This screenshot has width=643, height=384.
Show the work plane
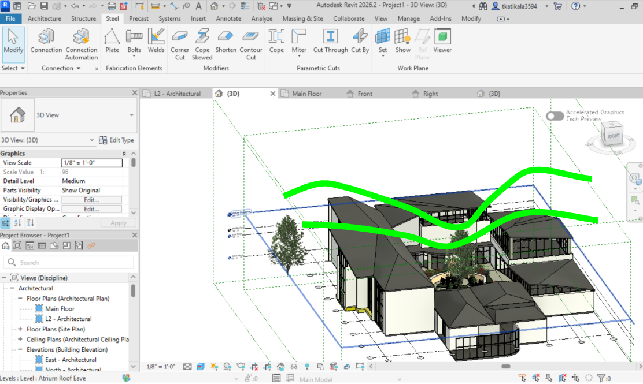click(x=402, y=41)
